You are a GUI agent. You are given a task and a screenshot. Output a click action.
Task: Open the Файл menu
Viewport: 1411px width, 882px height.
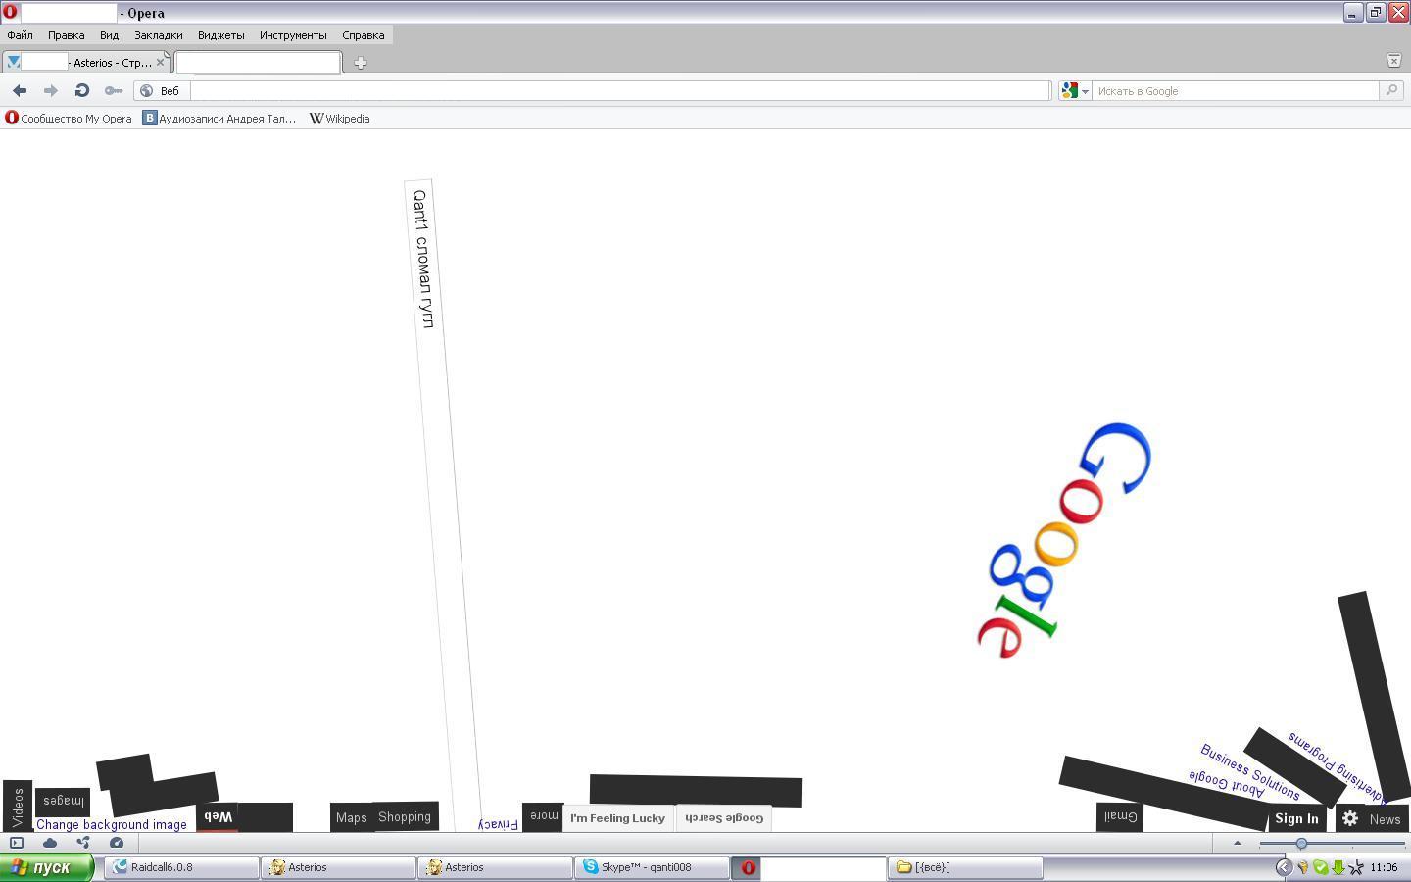coord(20,35)
